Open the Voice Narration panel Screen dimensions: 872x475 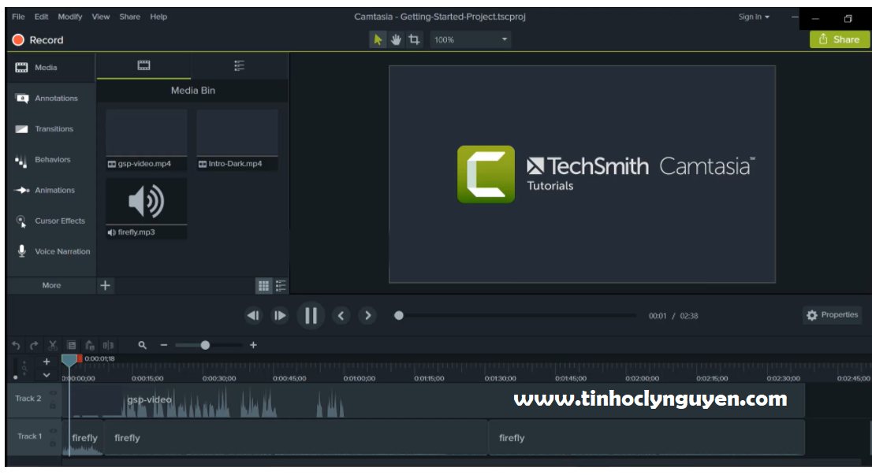pyautogui.click(x=50, y=251)
